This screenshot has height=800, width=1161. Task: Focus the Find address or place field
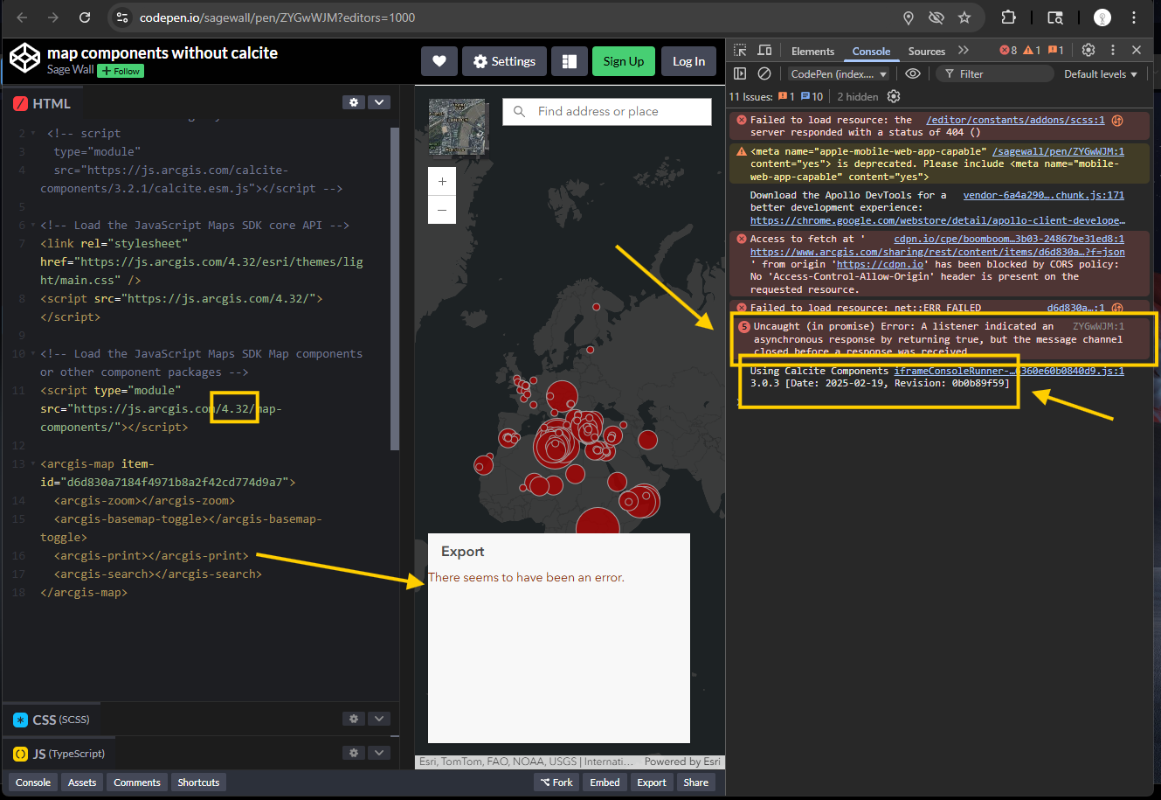[607, 111]
